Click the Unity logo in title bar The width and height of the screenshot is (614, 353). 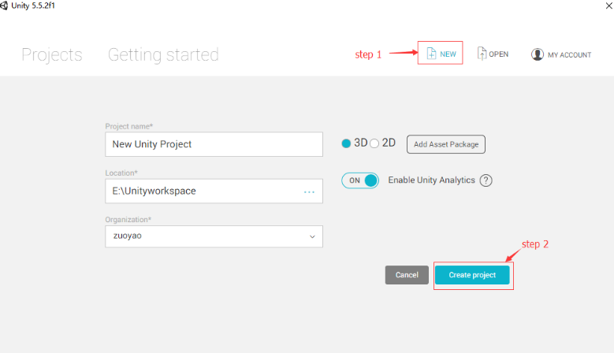point(4,6)
